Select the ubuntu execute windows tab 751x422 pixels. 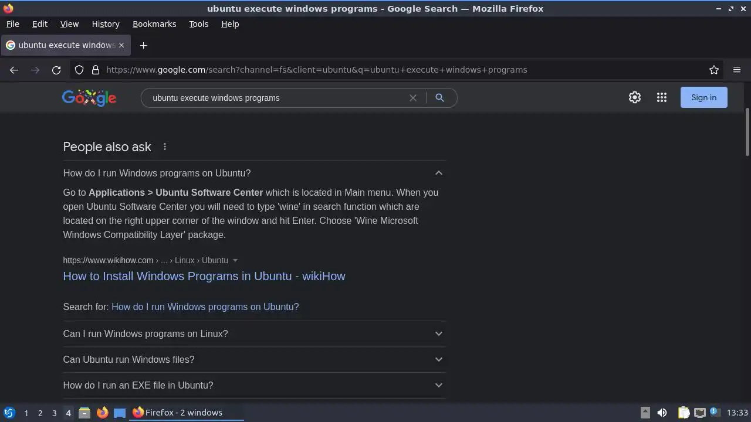pos(65,45)
